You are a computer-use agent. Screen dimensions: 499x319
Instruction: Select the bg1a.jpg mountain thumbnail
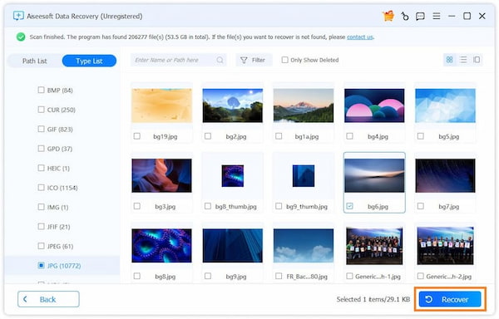coord(304,106)
